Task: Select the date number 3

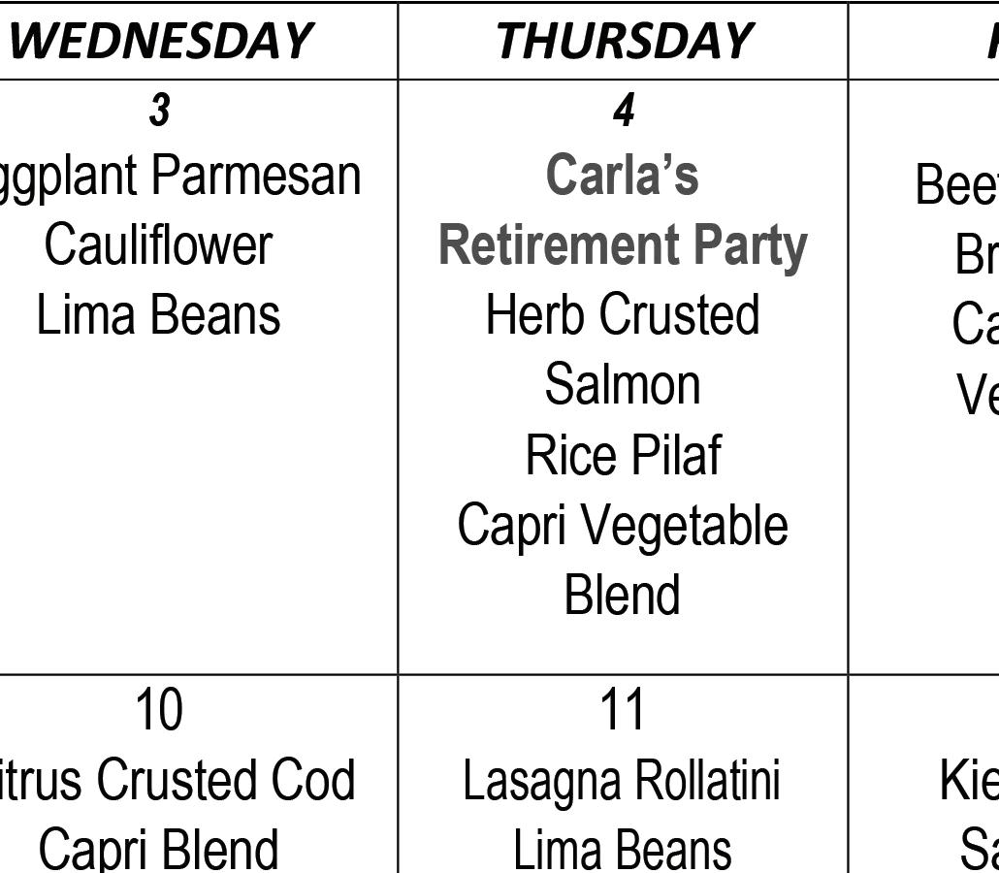Action: [159, 110]
